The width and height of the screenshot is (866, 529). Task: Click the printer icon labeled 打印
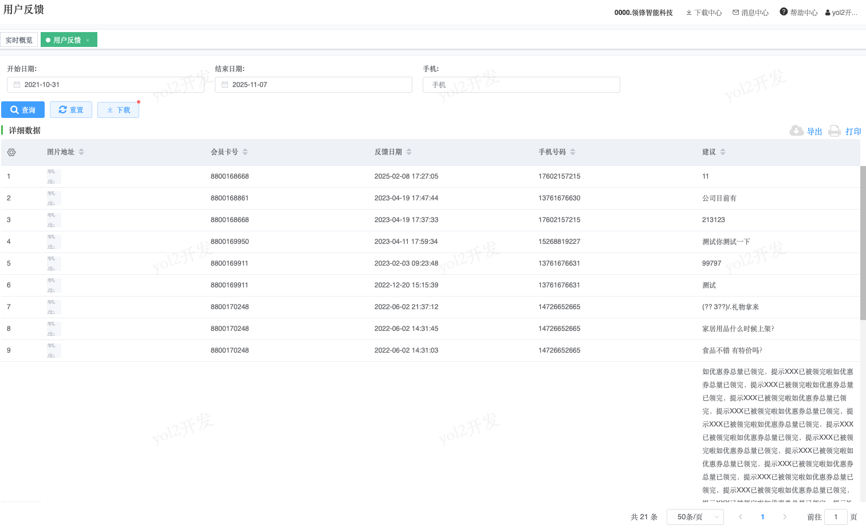(x=835, y=131)
